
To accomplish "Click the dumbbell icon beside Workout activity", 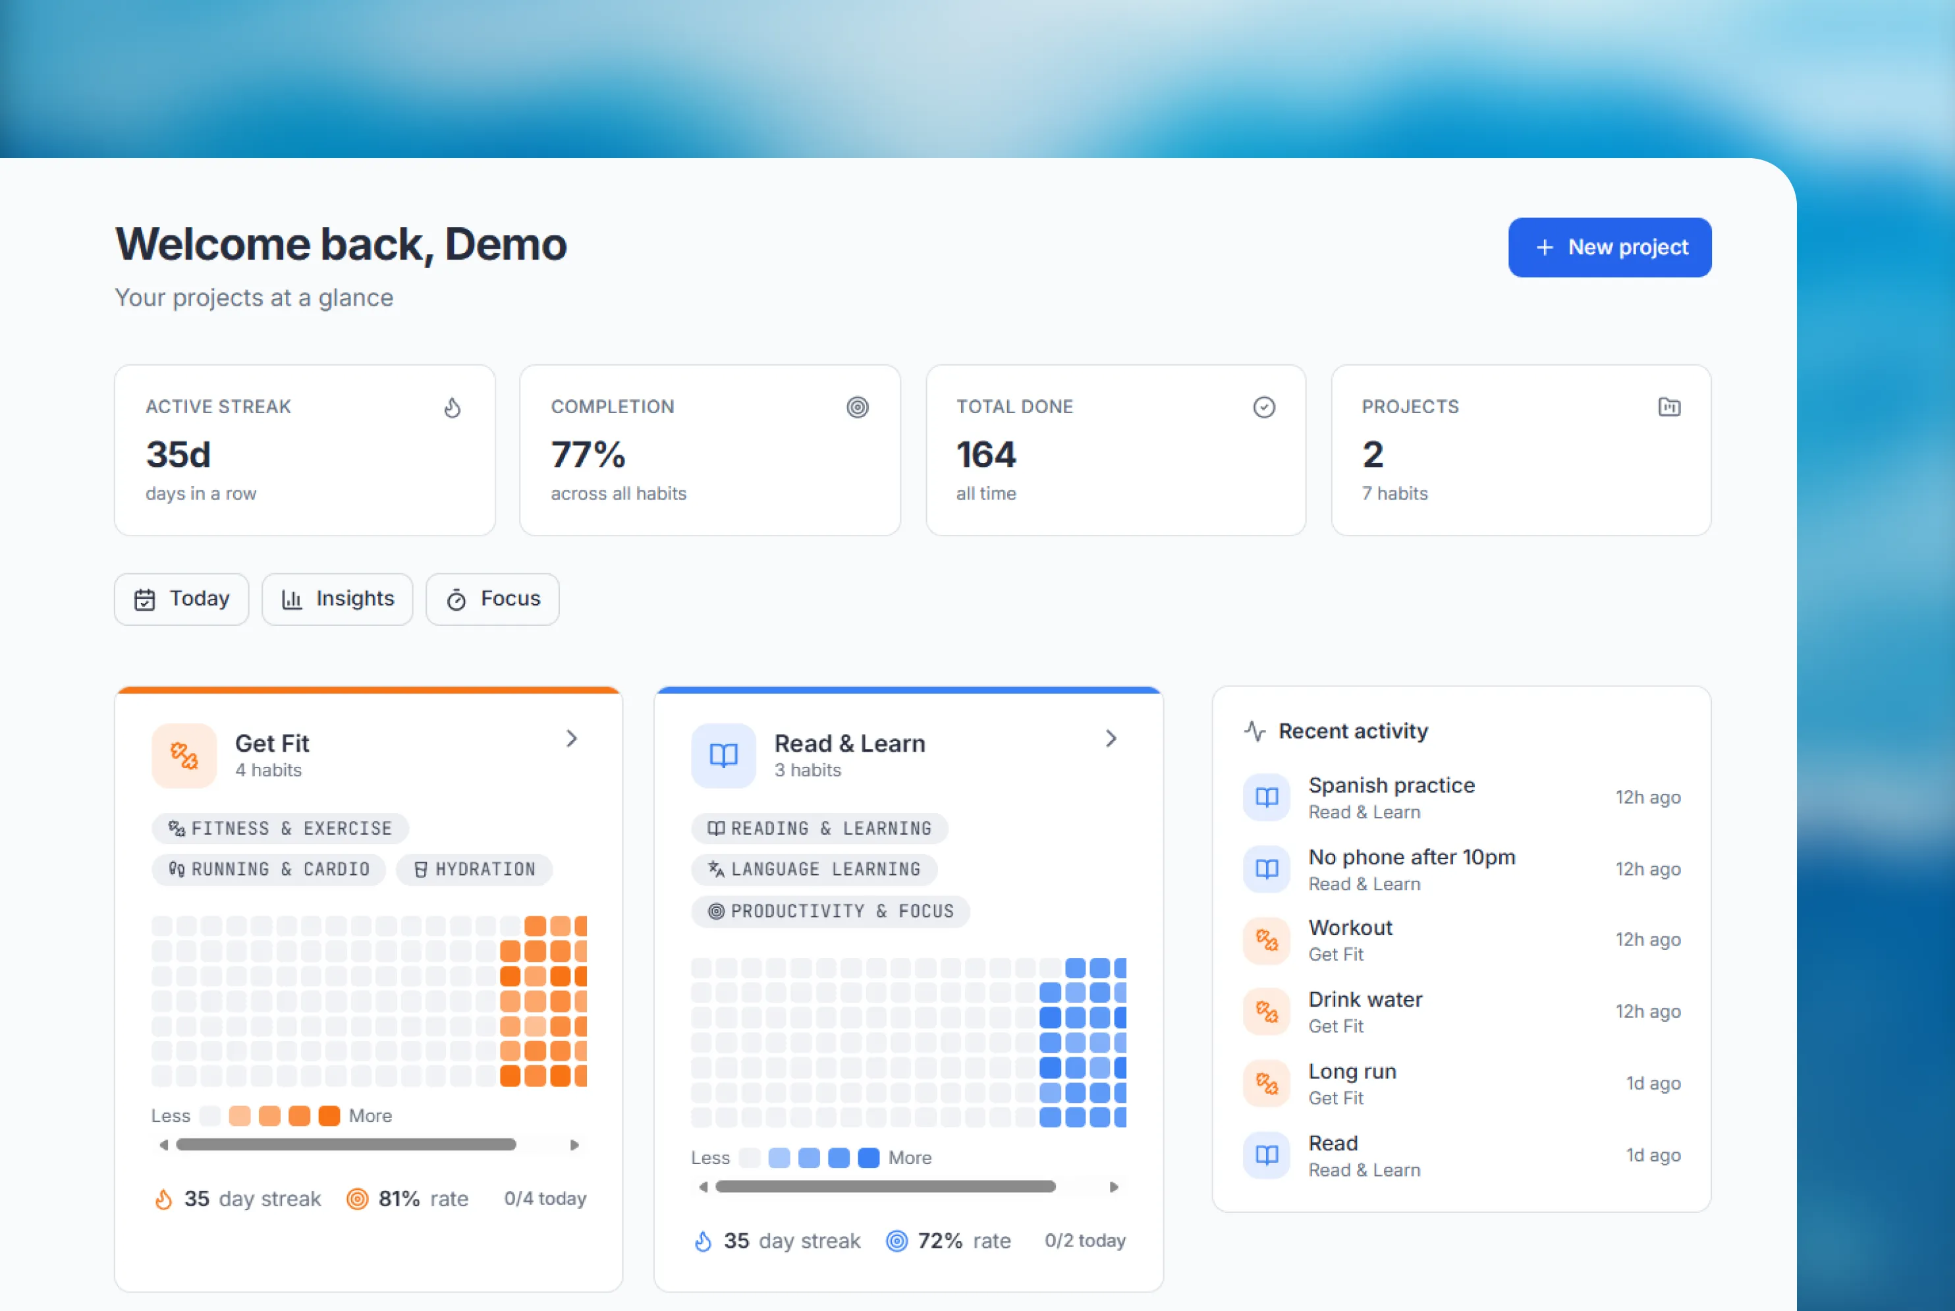I will pyautogui.click(x=1267, y=941).
